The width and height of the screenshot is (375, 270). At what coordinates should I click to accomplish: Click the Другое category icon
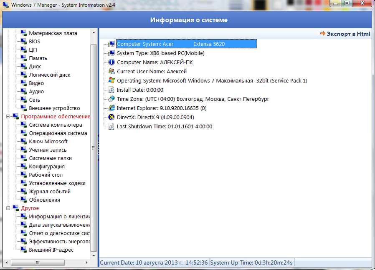point(16,208)
